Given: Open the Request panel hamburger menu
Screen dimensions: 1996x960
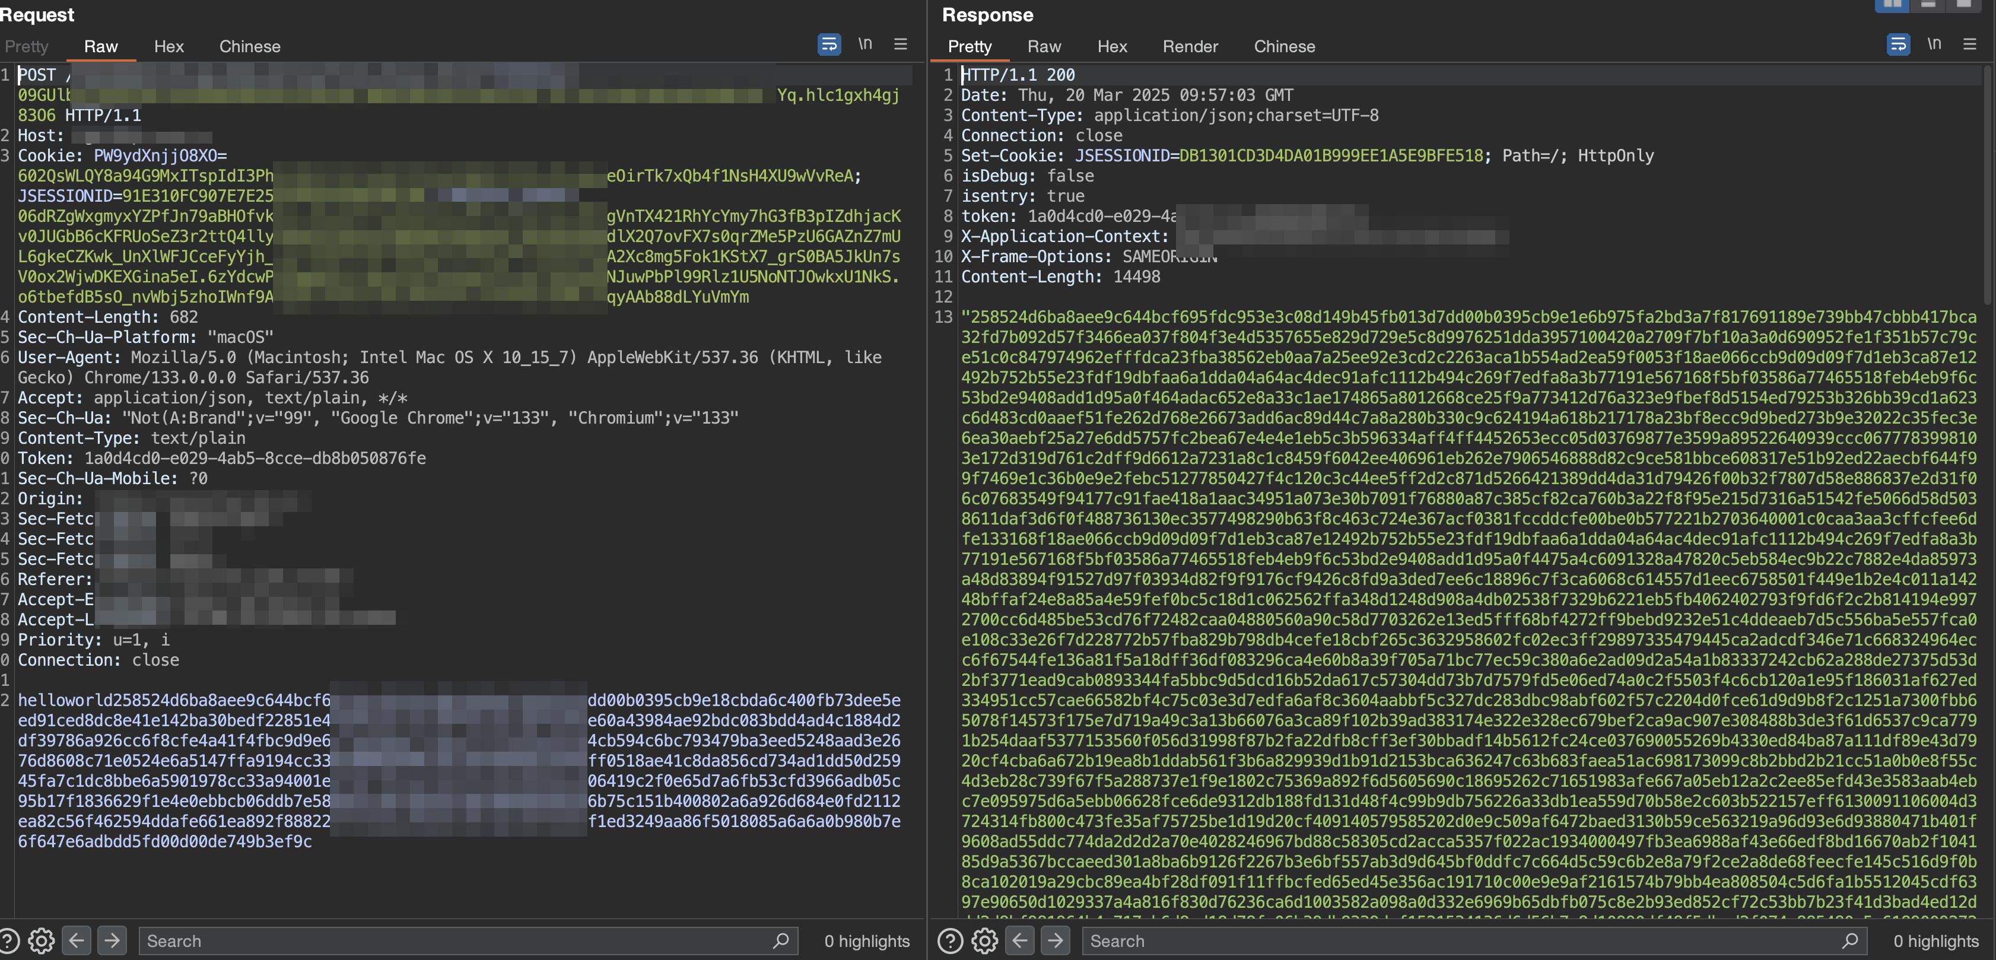Looking at the screenshot, I should coord(900,44).
